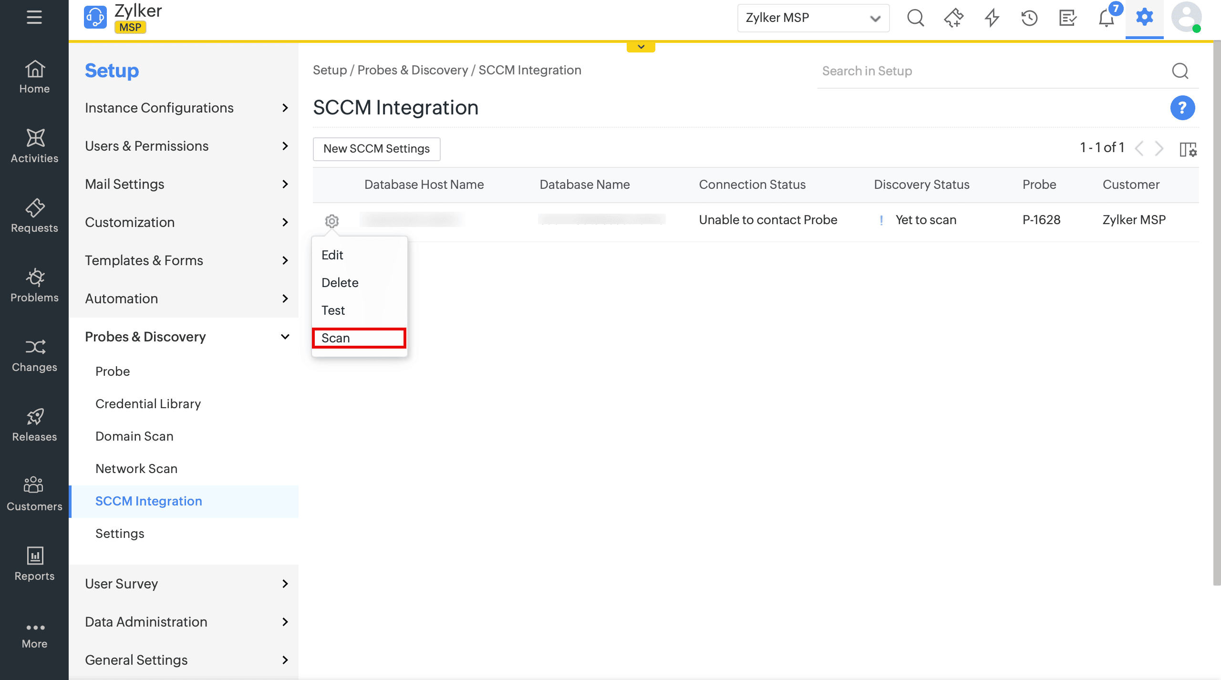This screenshot has width=1221, height=680.
Task: Open the Credential Library link
Action: tap(148, 404)
